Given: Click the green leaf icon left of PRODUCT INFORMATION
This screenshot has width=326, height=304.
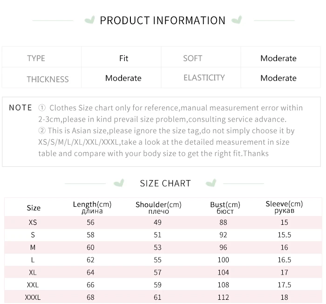Looking at the screenshot, I should click(89, 20).
